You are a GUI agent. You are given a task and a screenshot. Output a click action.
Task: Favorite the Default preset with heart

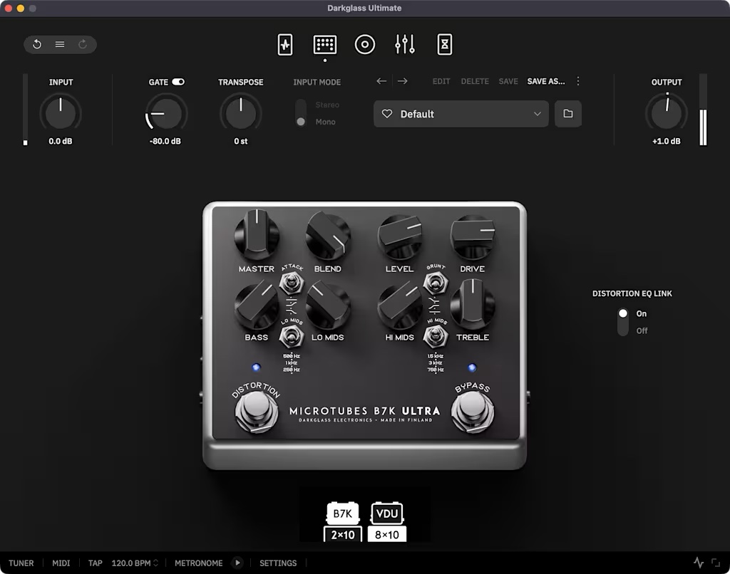[388, 114]
